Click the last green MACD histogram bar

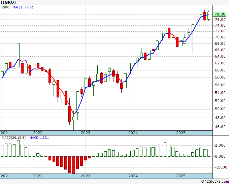tap(209, 153)
